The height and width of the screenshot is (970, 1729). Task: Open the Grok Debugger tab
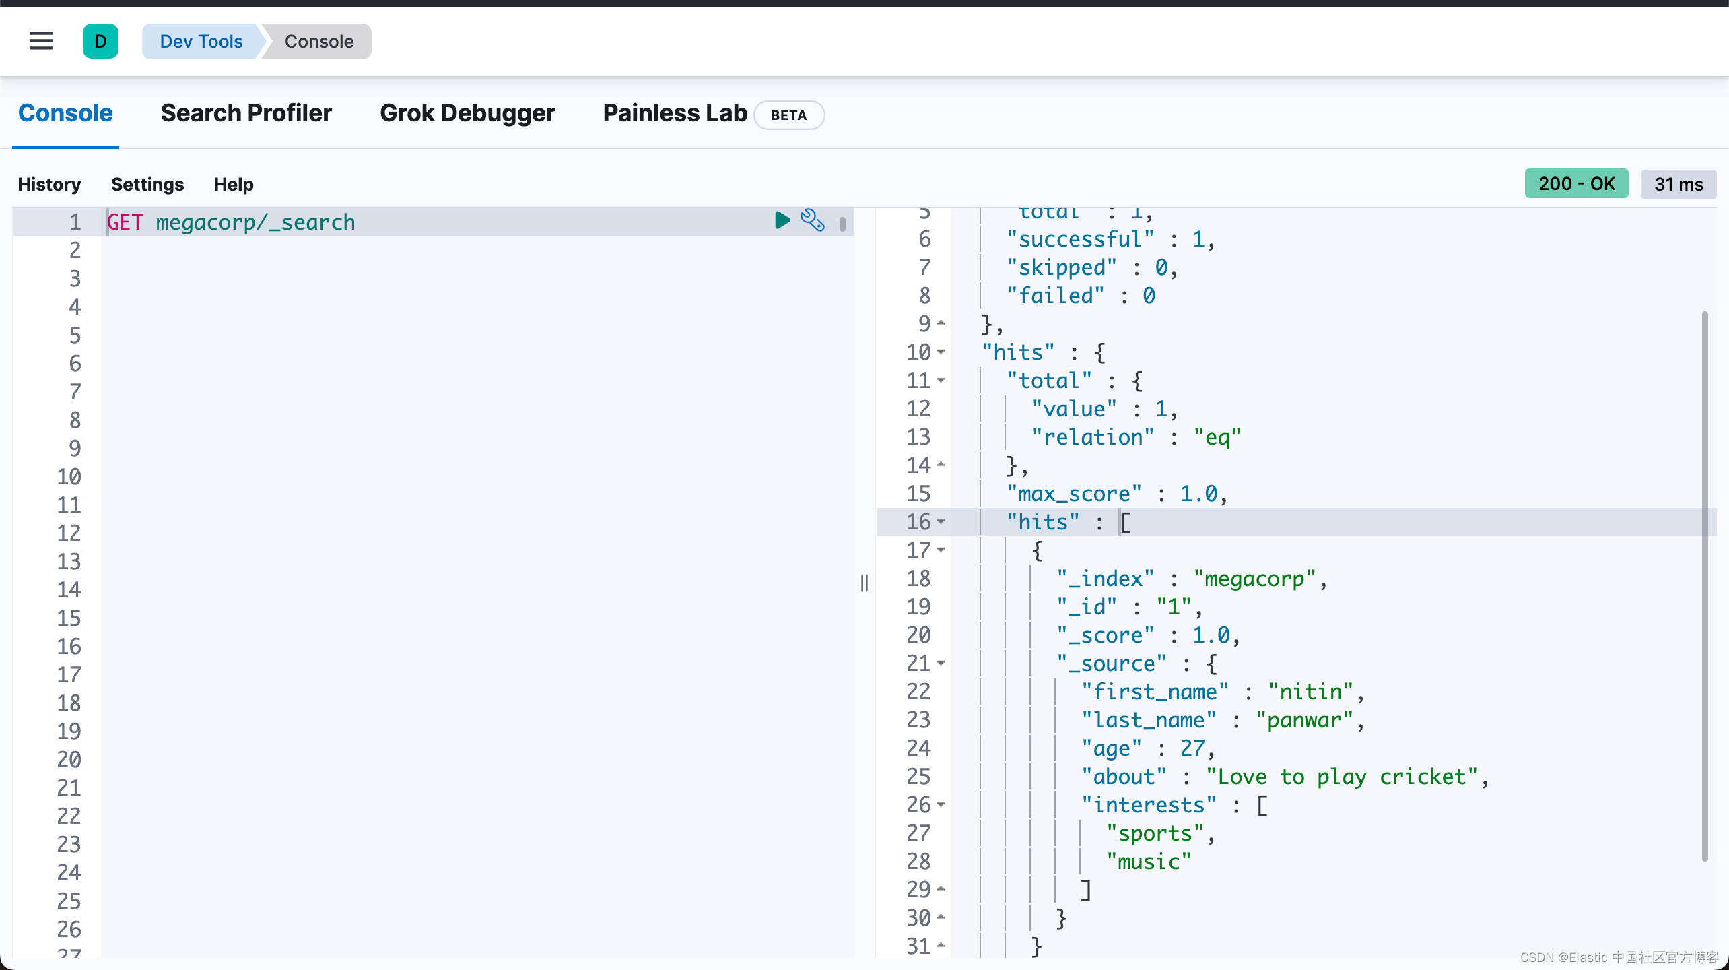click(x=467, y=113)
